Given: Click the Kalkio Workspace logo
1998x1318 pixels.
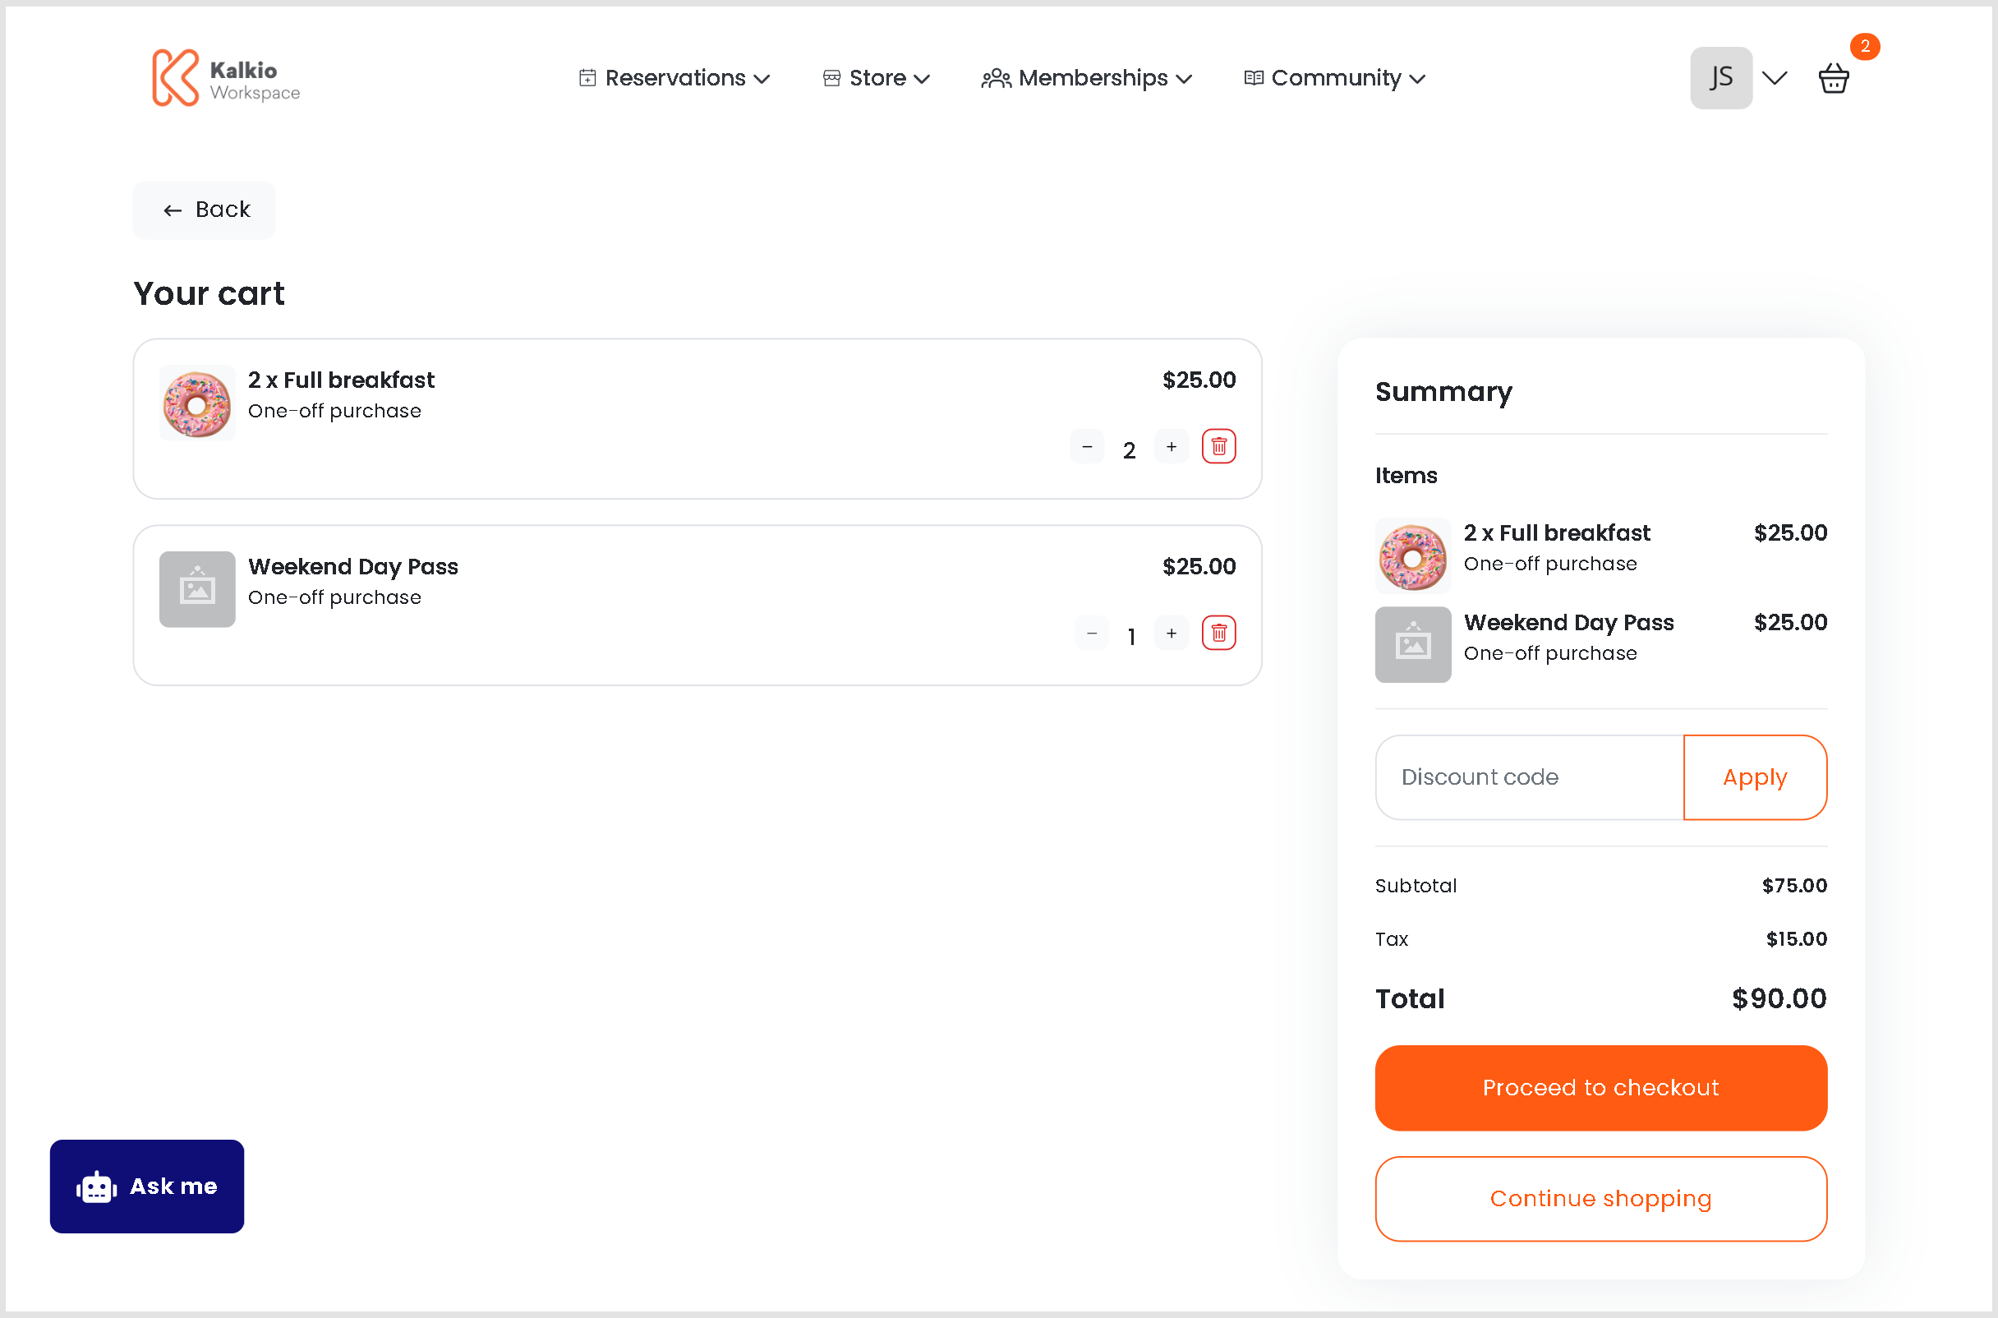Looking at the screenshot, I should (225, 78).
